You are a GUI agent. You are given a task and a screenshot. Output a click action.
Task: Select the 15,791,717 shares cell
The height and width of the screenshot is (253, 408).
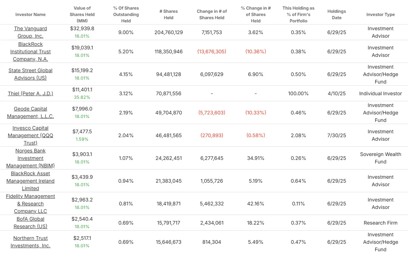[169, 223]
